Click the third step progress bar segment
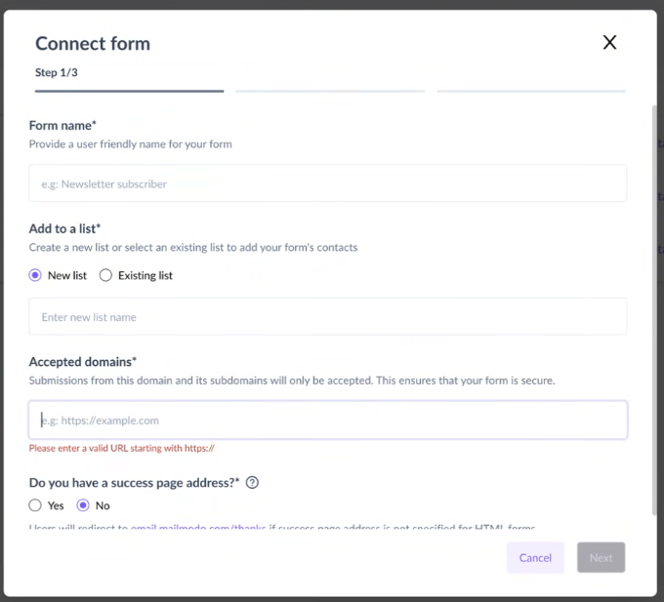This screenshot has width=664, height=602. pyautogui.click(x=531, y=91)
